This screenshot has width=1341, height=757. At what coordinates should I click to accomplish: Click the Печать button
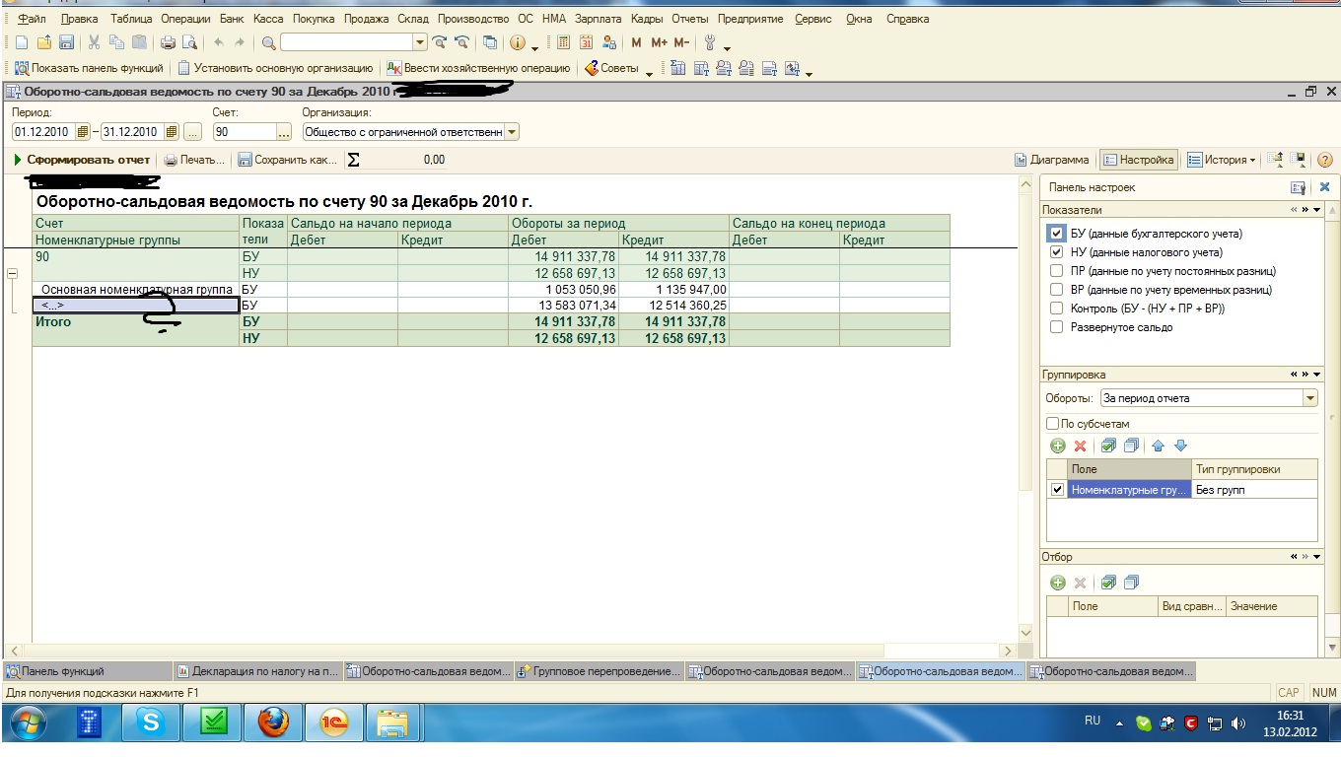pyautogui.click(x=194, y=160)
